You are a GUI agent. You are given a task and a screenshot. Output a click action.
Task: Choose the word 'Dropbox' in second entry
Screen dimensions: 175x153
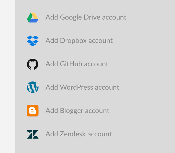pyautogui.click(x=73, y=41)
